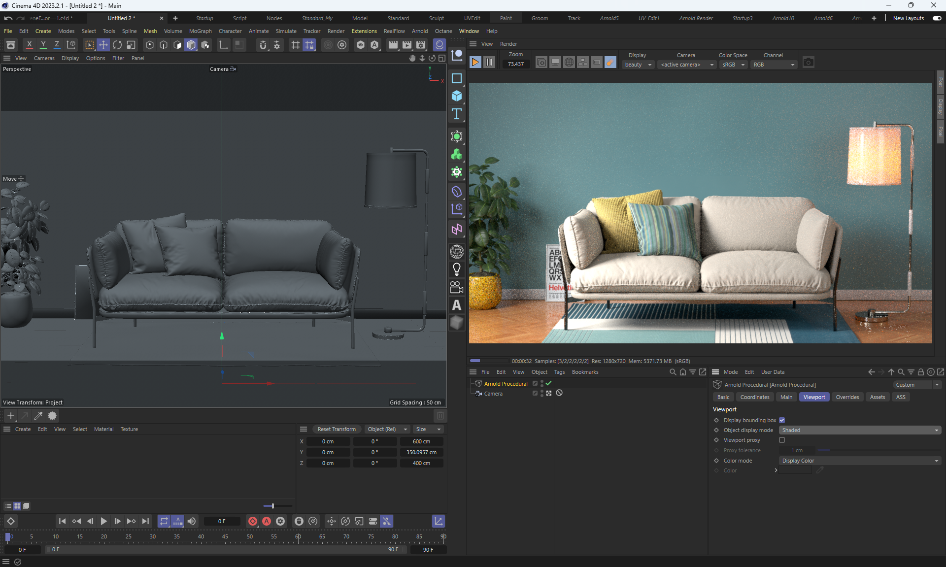Select the Rotate tool
The image size is (946, 567).
117,45
